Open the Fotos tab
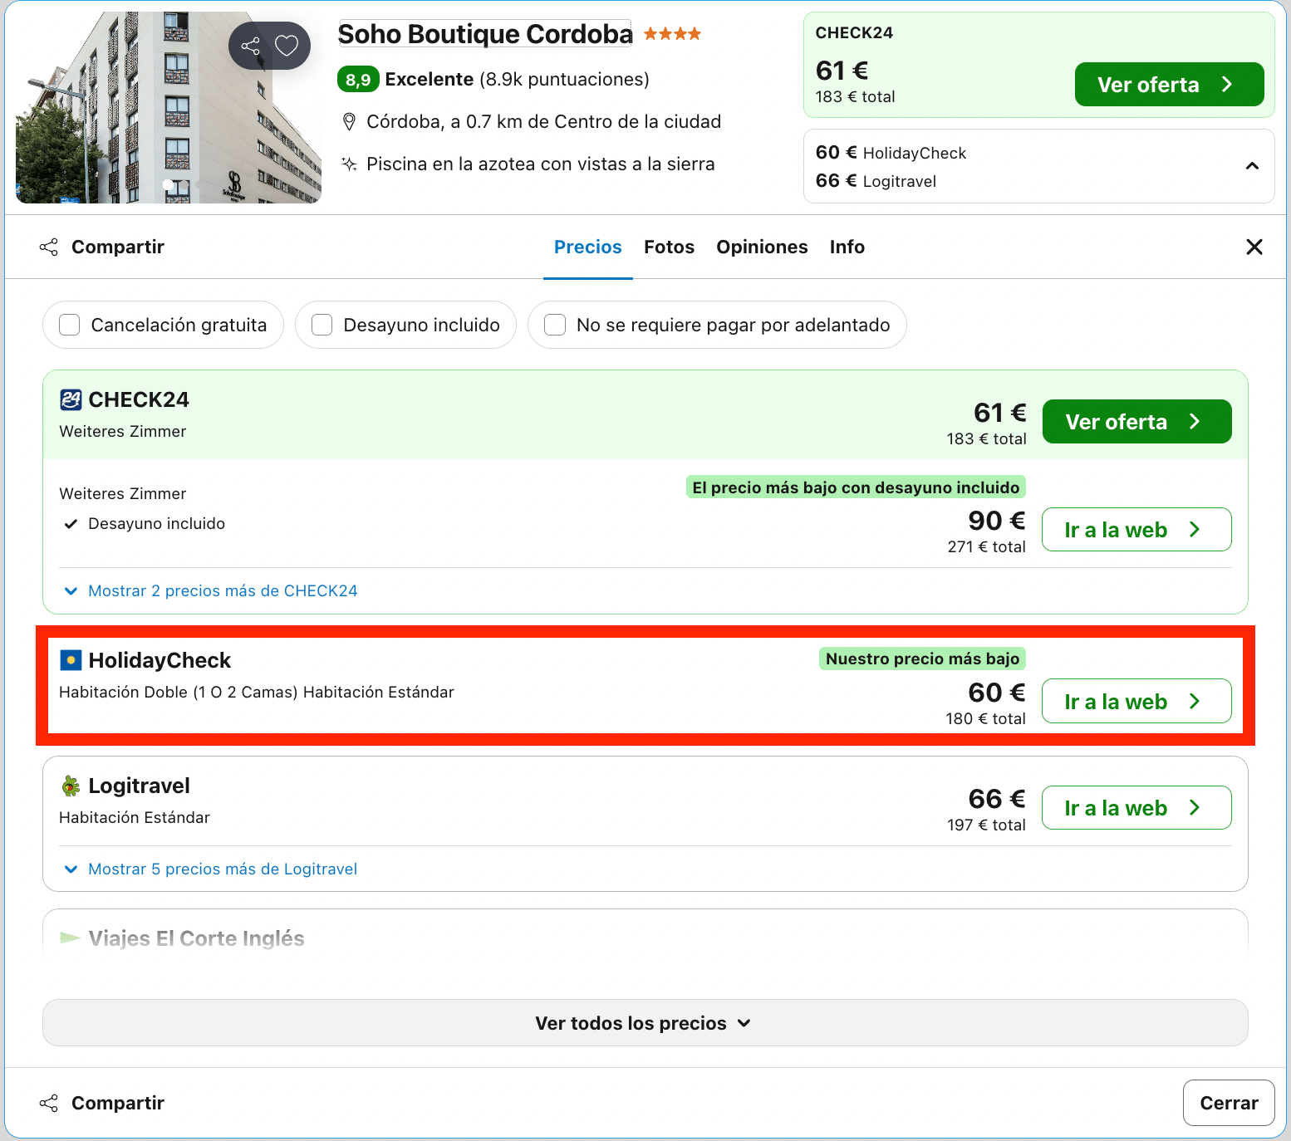The image size is (1291, 1141). coord(670,247)
